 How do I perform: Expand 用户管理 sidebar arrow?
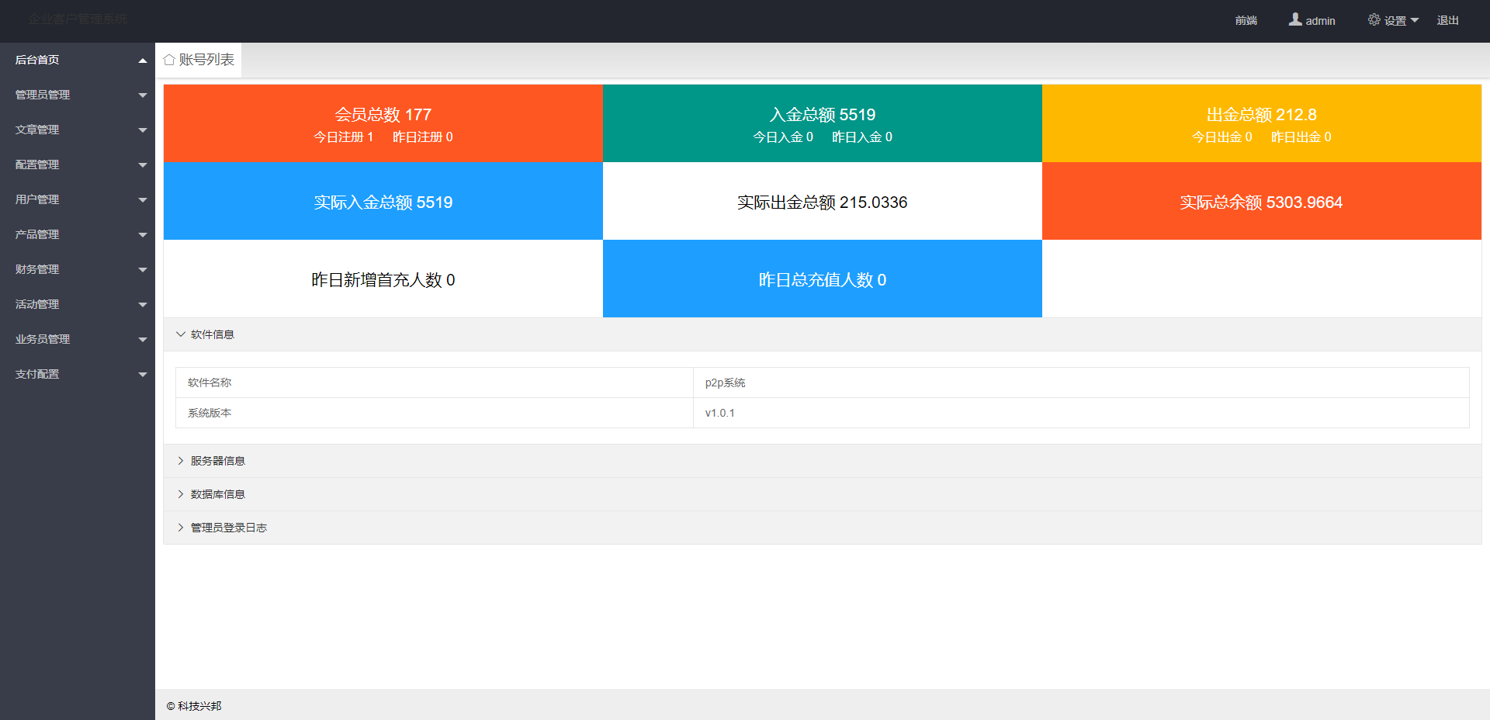pos(143,200)
